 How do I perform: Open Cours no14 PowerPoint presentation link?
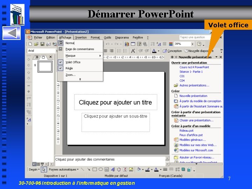click(194, 67)
